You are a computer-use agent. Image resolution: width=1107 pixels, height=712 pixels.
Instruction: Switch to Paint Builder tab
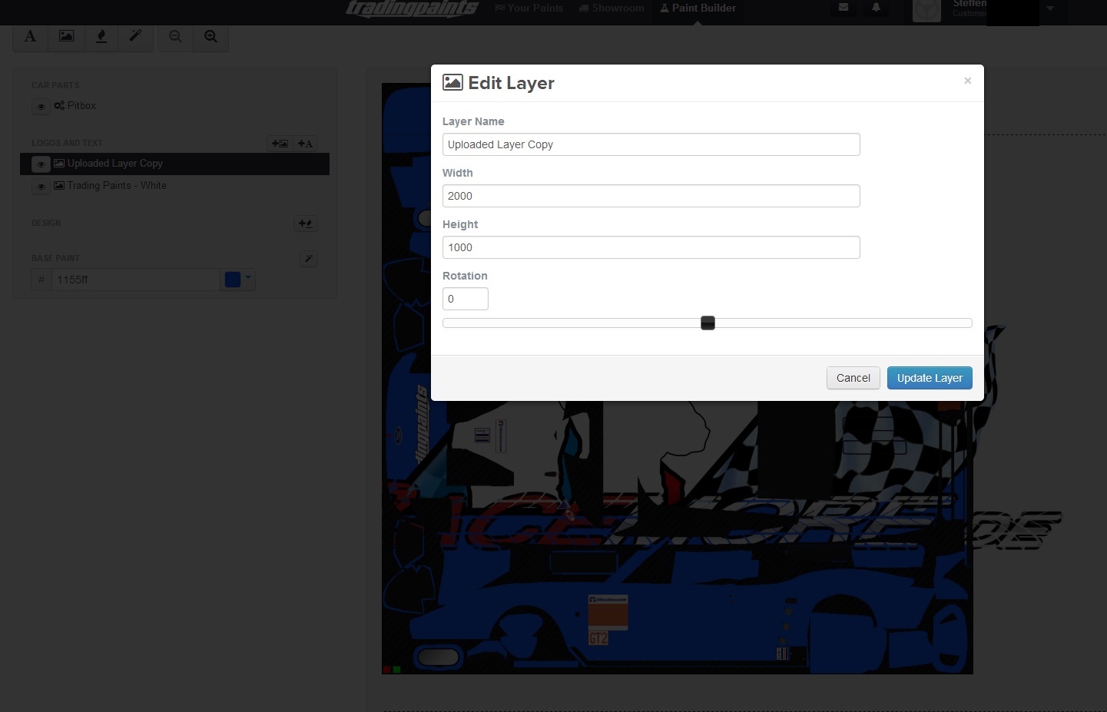[698, 8]
